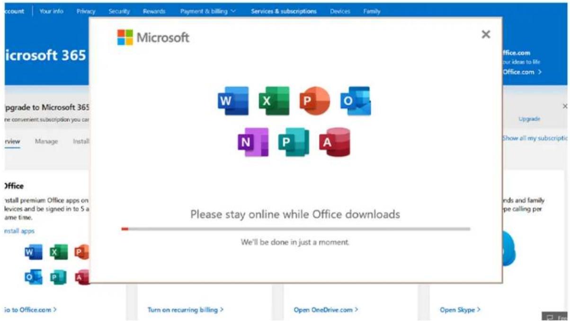Screen dimensions: 570x321
Task: Open the OneDrive.com link
Action: point(326,310)
